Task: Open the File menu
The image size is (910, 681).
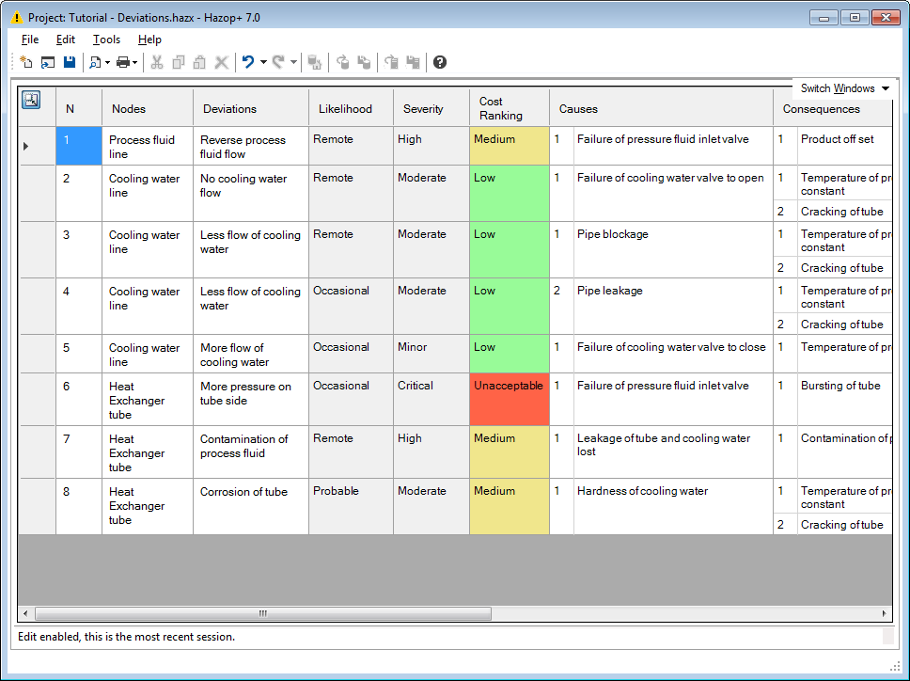Action: point(30,40)
